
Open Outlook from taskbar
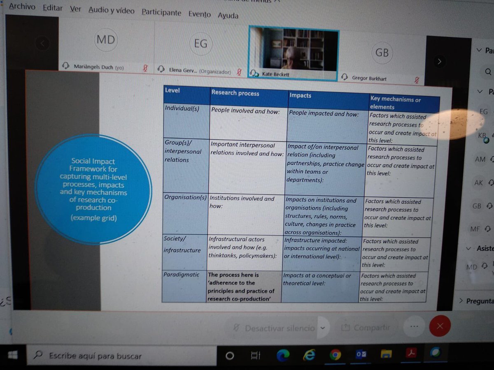(361, 354)
